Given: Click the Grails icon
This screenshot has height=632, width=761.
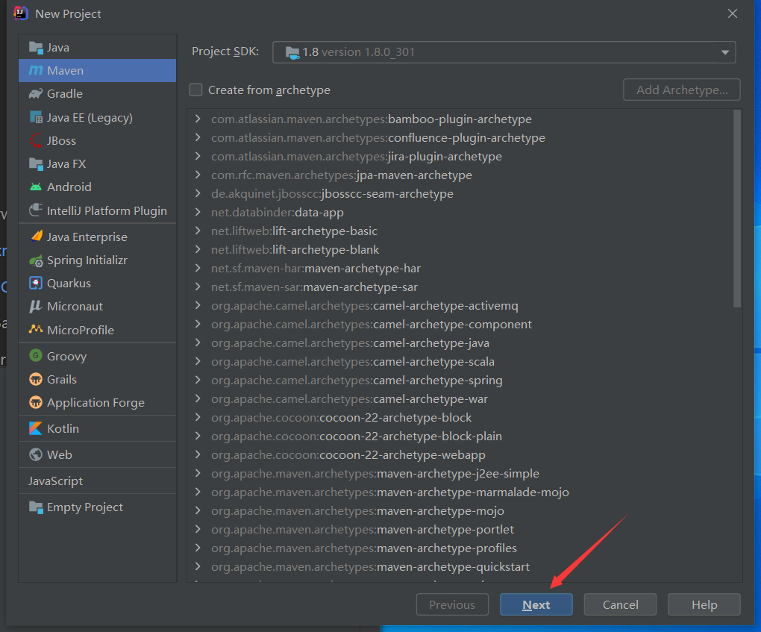Looking at the screenshot, I should tap(36, 379).
